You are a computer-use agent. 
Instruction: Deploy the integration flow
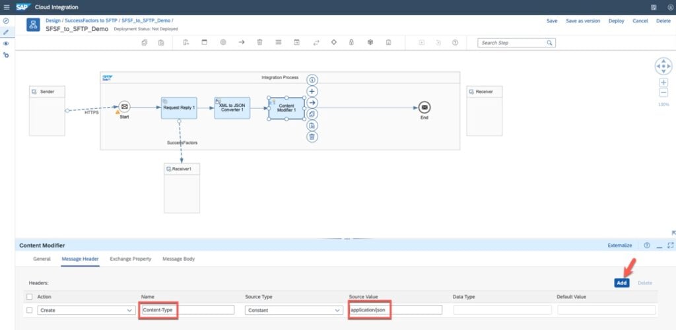point(616,20)
